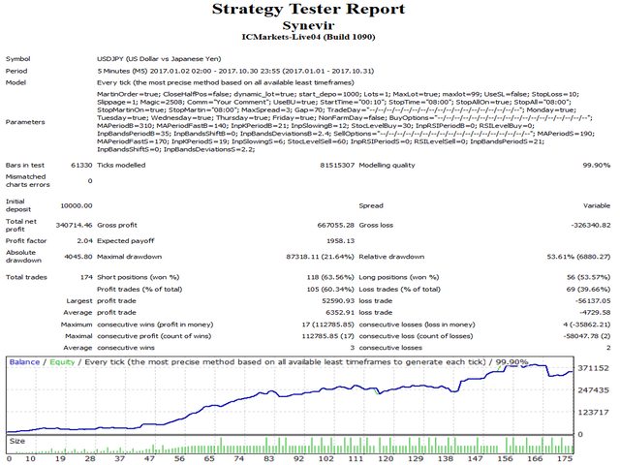Click the Total trades count 174
This screenshot has height=465, width=620.
tap(85, 278)
